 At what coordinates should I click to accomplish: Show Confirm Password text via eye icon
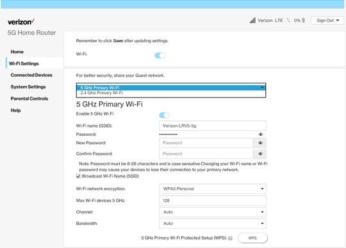click(260, 154)
